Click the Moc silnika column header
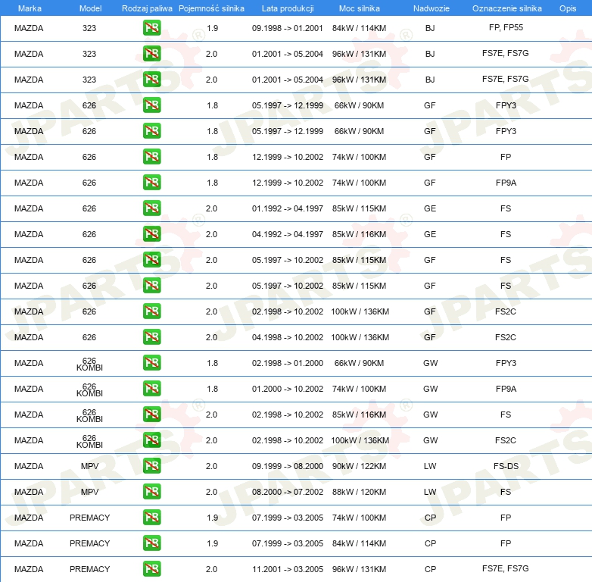The height and width of the screenshot is (582, 592). [360, 8]
